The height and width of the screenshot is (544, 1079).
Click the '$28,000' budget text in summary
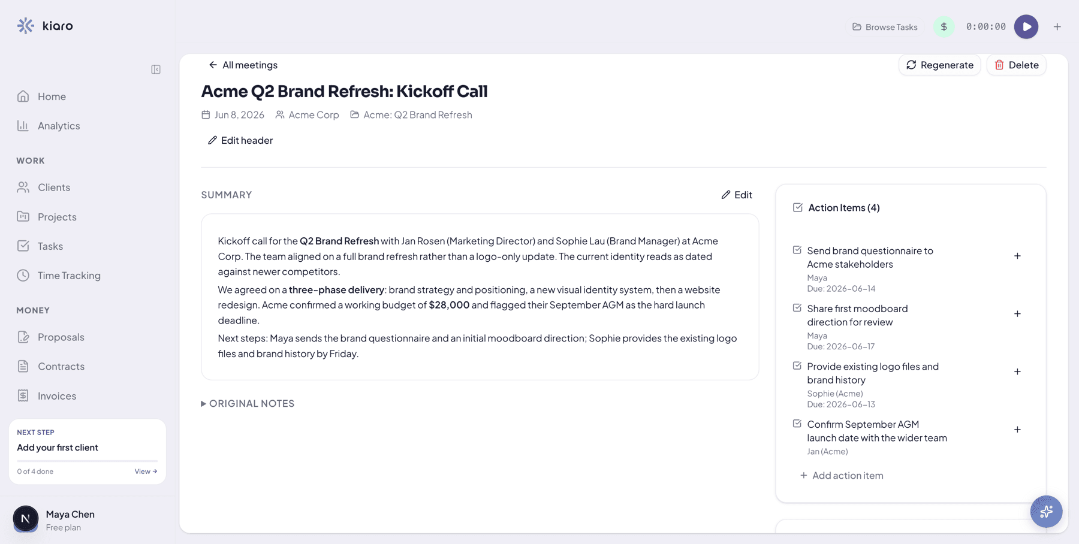(449, 305)
